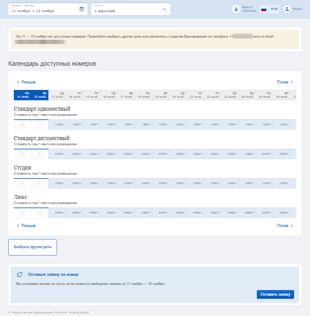Click top left Раньше chevron arrow

tap(18, 82)
